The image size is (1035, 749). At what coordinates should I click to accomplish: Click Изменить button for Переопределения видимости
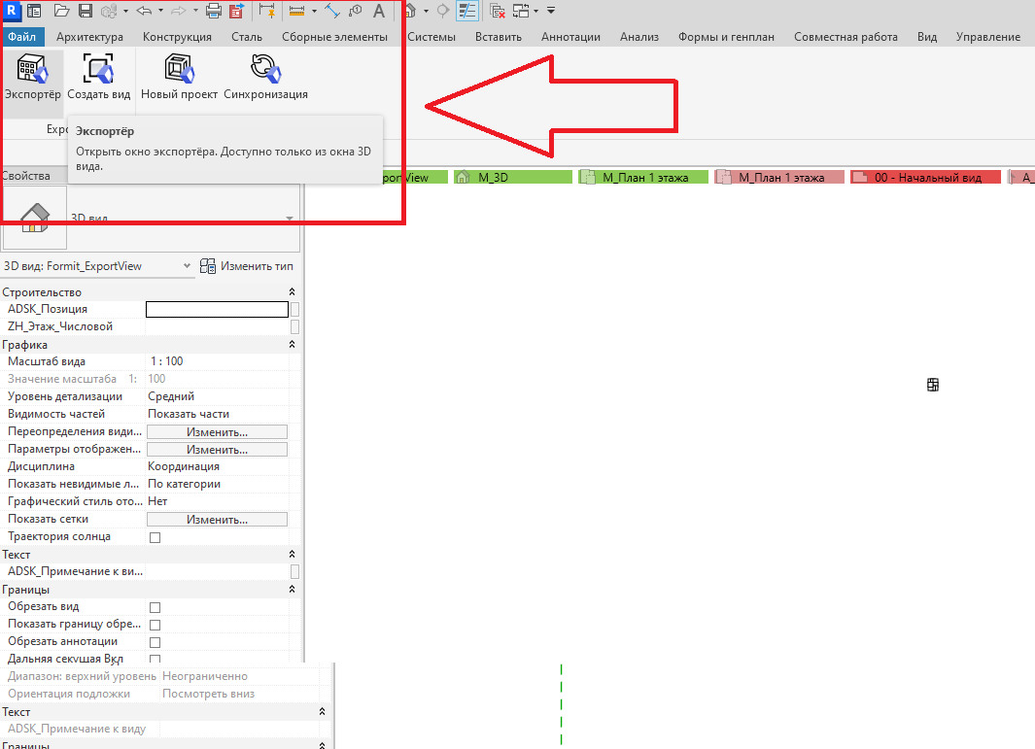tap(217, 432)
